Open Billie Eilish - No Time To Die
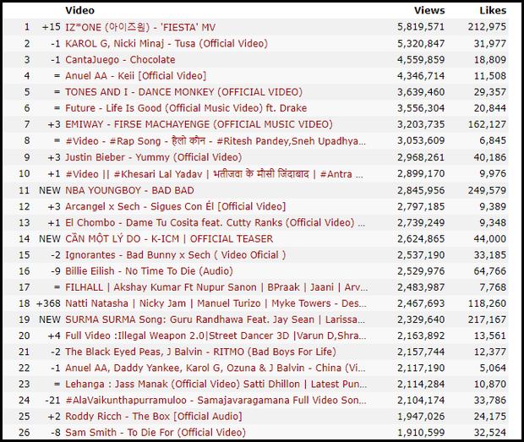 click(x=161, y=270)
